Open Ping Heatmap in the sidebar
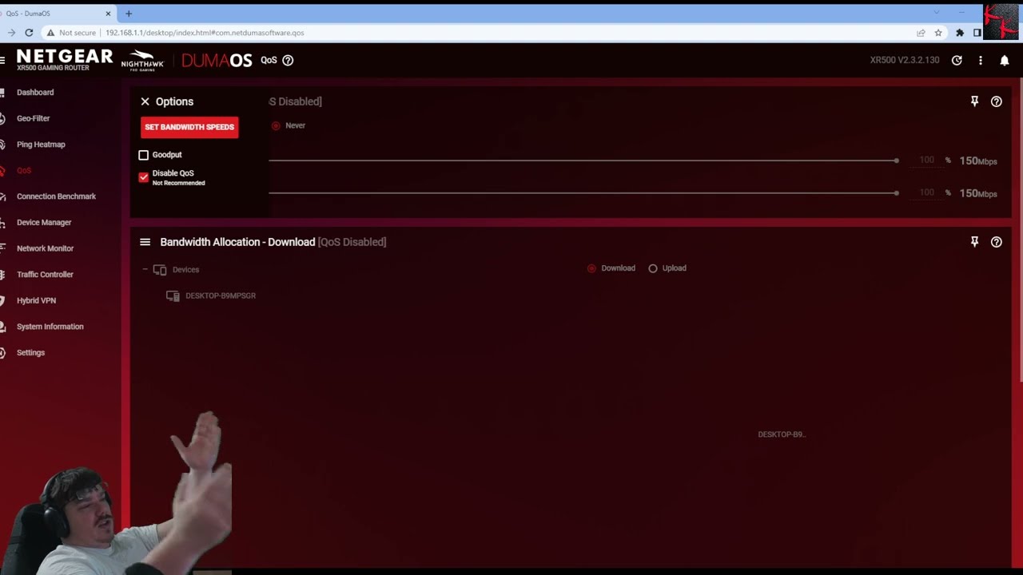 pyautogui.click(x=41, y=145)
